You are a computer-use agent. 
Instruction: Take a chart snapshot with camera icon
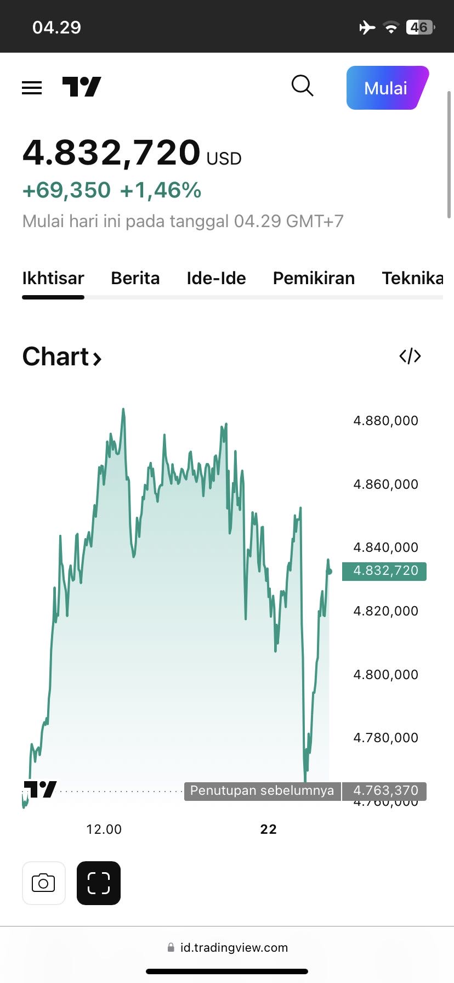[x=43, y=883]
